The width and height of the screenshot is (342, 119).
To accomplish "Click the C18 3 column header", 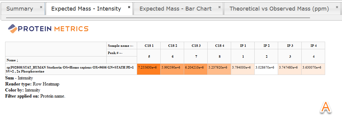I will pyautogui.click(x=196, y=46).
